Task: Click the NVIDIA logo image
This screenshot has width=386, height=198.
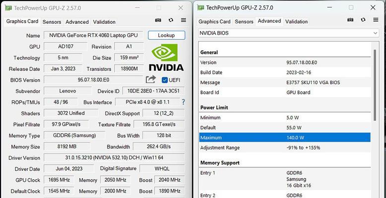Action: [166, 57]
